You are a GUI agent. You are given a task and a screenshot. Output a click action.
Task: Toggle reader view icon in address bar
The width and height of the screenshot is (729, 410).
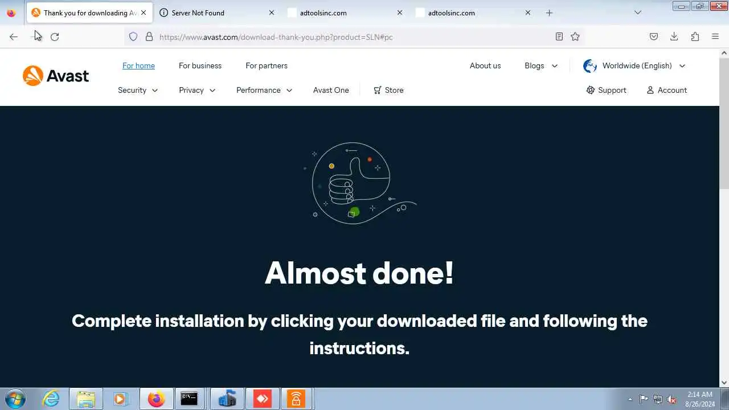pos(559,36)
